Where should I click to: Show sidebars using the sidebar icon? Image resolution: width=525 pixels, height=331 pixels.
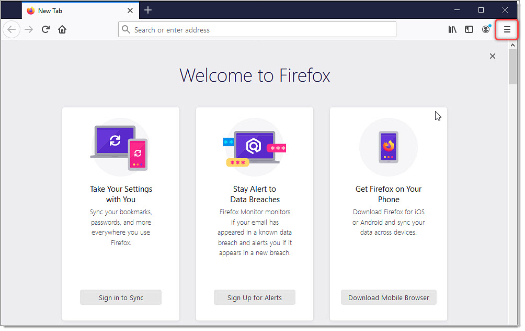(x=469, y=29)
